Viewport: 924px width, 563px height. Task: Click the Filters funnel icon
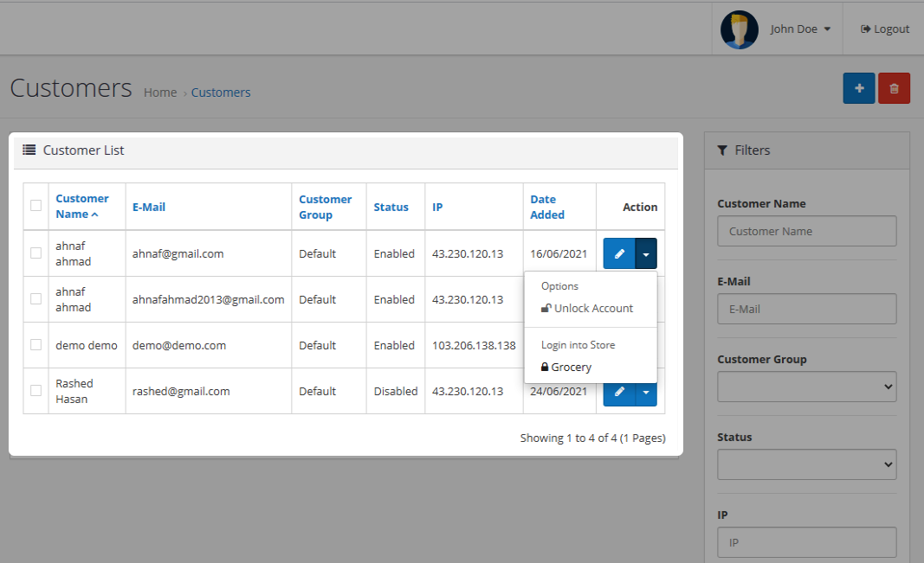pyautogui.click(x=722, y=150)
